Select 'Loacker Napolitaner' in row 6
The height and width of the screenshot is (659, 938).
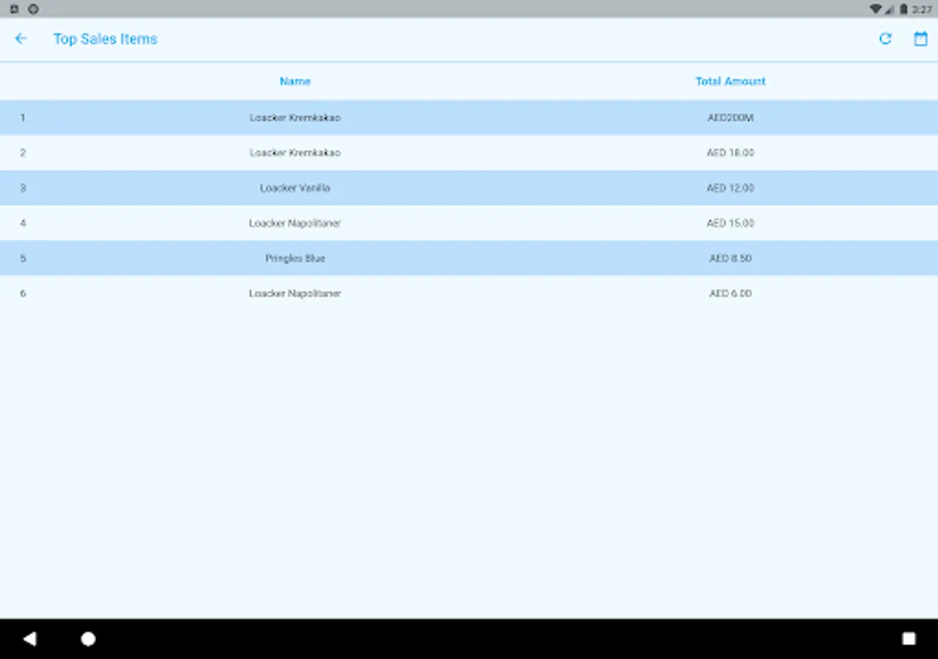(295, 293)
